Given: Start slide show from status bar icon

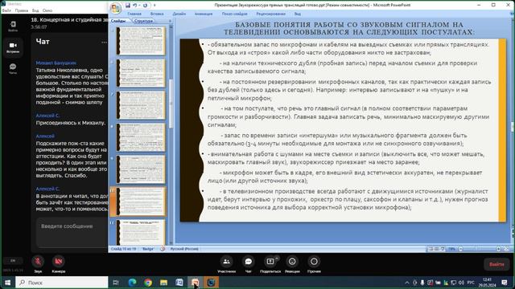Looking at the screenshot, I should click(x=443, y=249).
